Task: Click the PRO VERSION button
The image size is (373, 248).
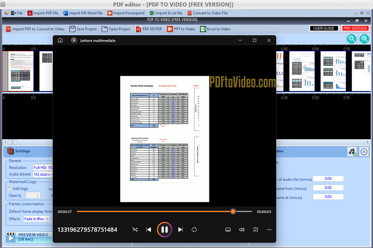Action: pyautogui.click(x=355, y=28)
